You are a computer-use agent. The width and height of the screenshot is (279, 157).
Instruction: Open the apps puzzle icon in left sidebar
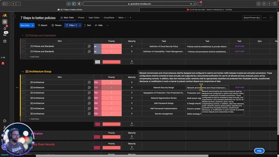point(5,121)
